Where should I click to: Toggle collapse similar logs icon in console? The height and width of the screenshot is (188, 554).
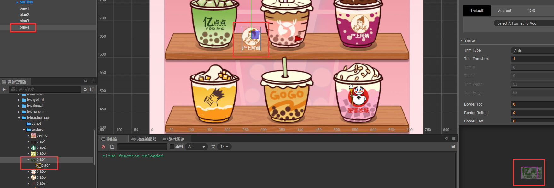pyautogui.click(x=453, y=147)
